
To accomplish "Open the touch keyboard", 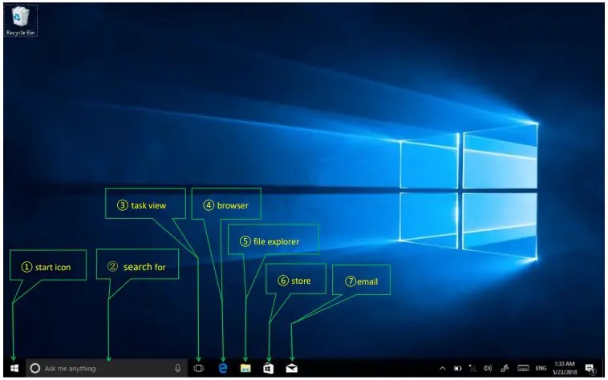I will pyautogui.click(x=523, y=368).
